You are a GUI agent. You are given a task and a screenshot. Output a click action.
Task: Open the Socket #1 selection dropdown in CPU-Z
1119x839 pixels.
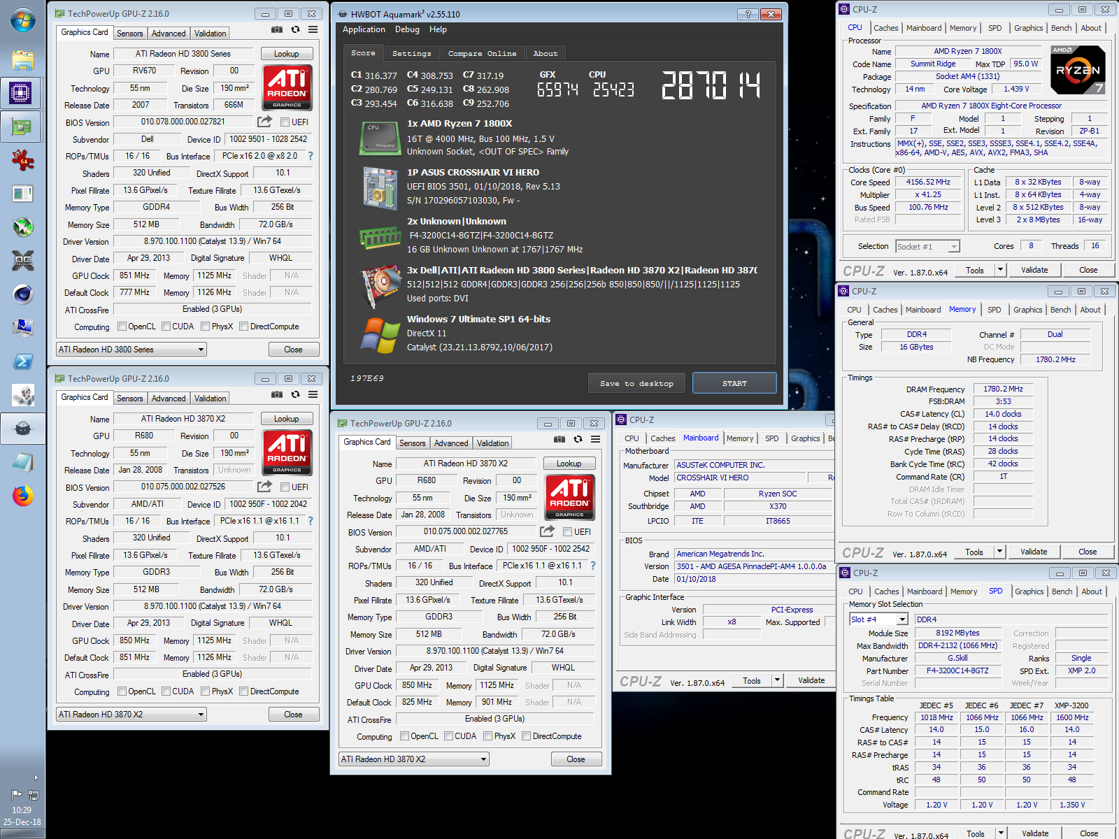(927, 246)
